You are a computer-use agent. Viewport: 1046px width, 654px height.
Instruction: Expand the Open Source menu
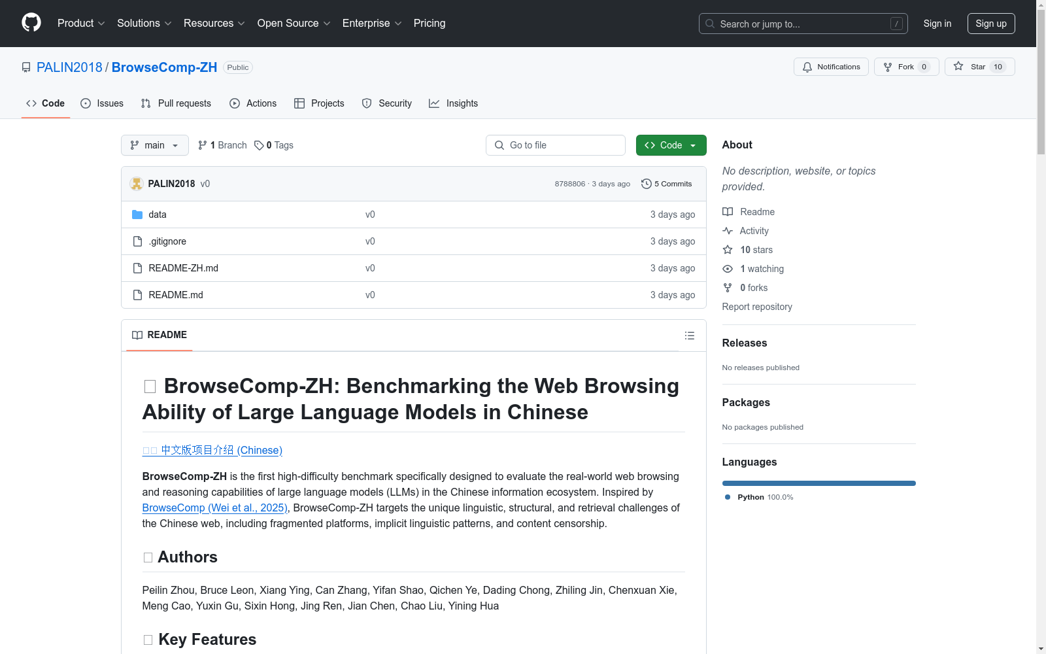tap(294, 24)
